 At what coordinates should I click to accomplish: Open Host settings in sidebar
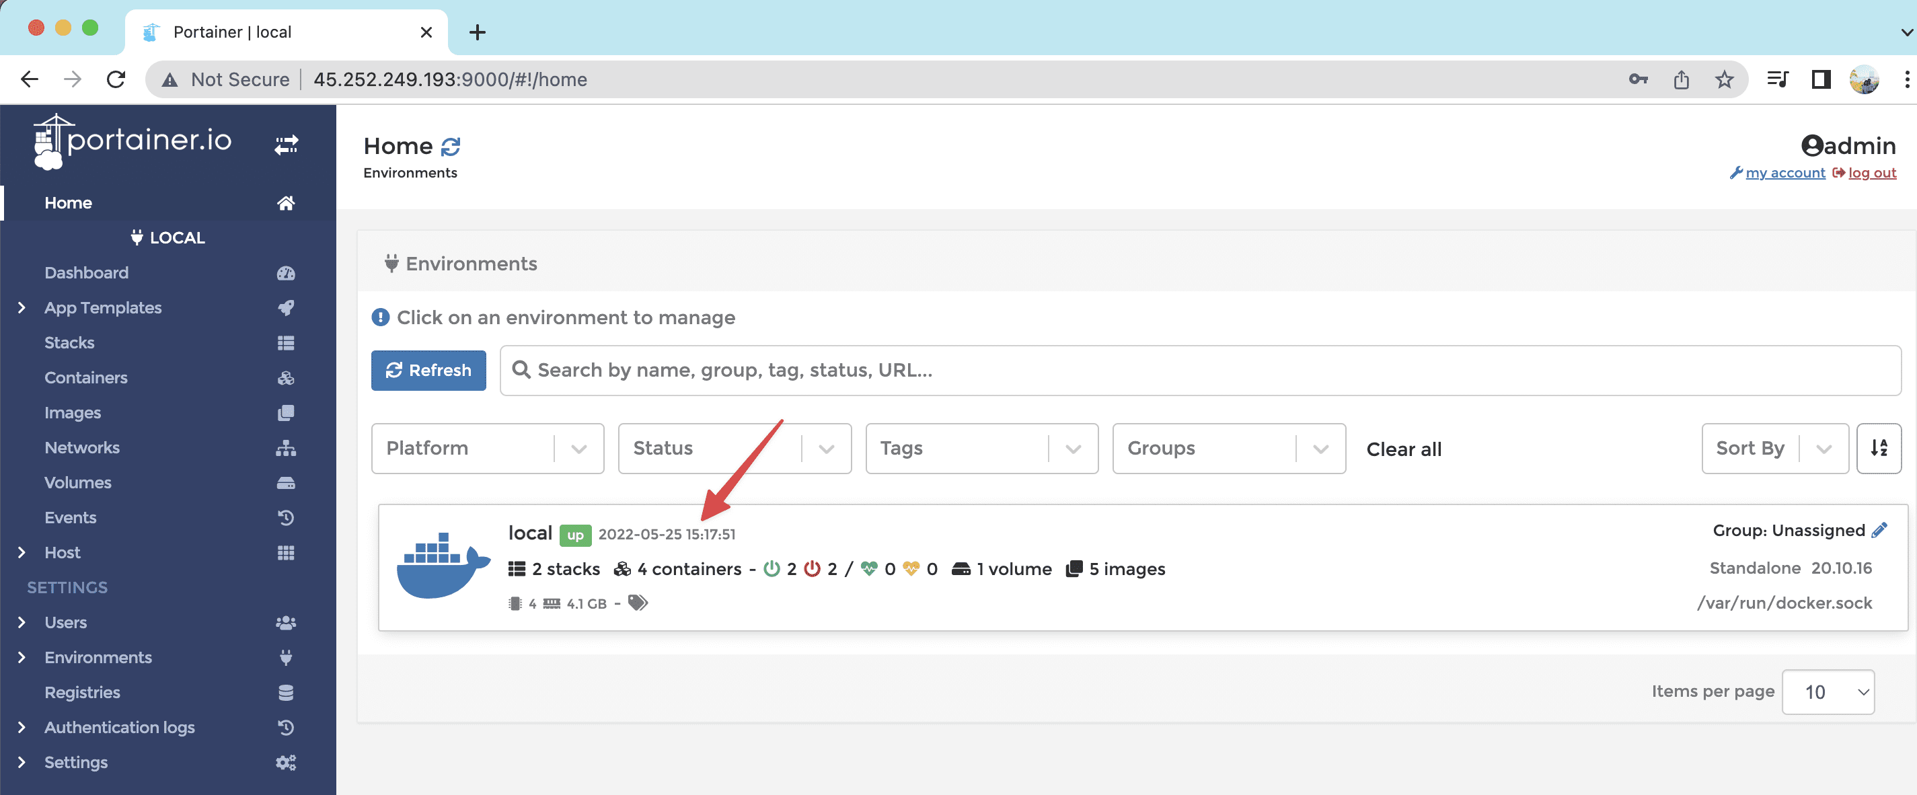click(64, 550)
